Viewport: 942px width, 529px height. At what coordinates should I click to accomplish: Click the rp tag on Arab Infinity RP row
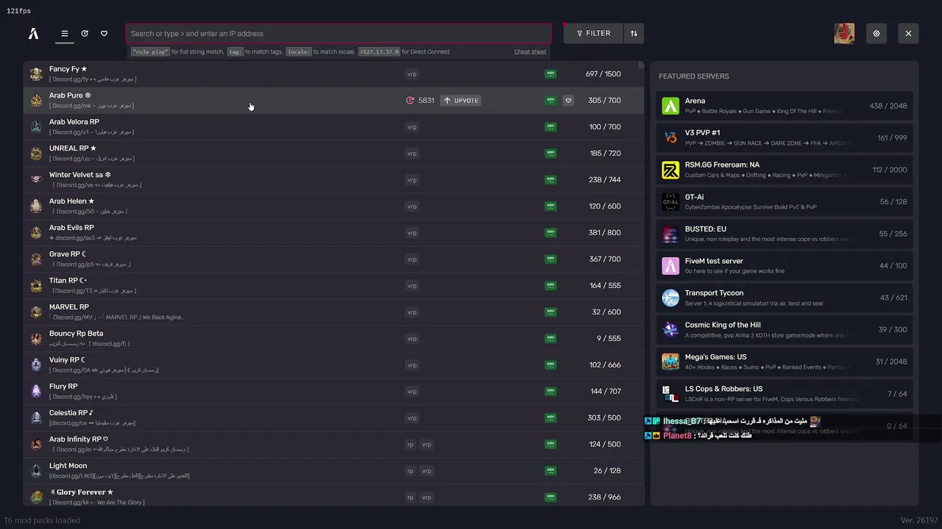click(x=411, y=445)
